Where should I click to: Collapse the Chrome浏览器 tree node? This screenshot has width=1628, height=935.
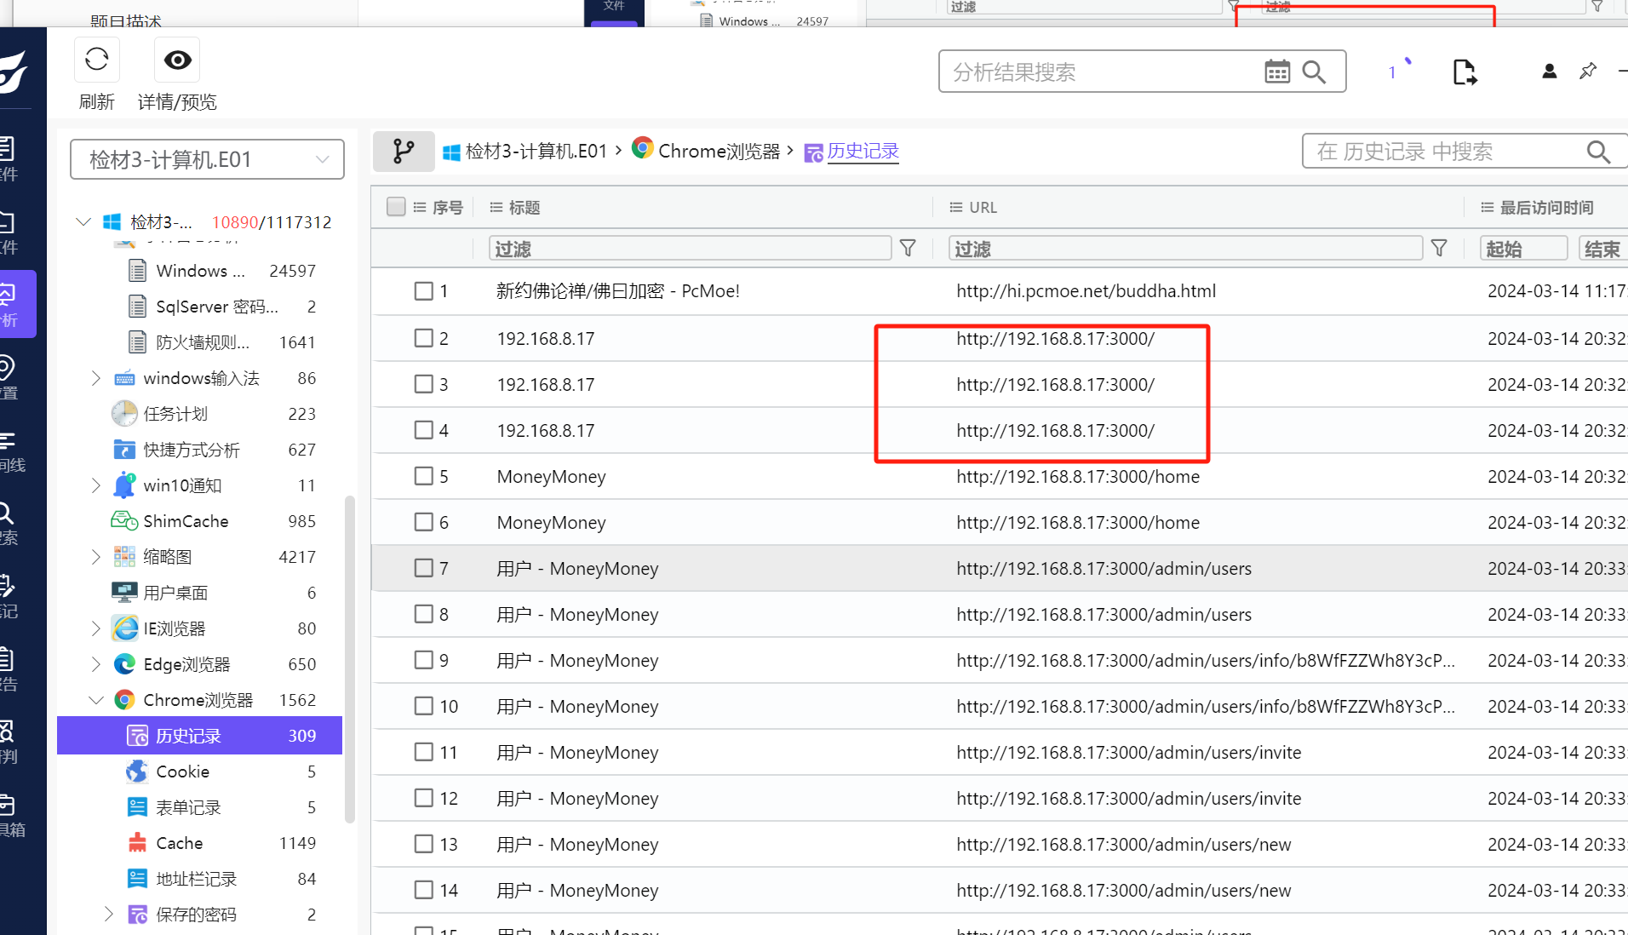coord(96,700)
